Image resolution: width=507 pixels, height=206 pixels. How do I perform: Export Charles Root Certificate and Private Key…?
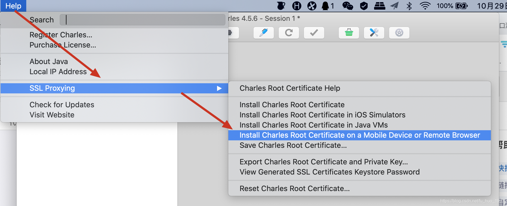tap(324, 162)
